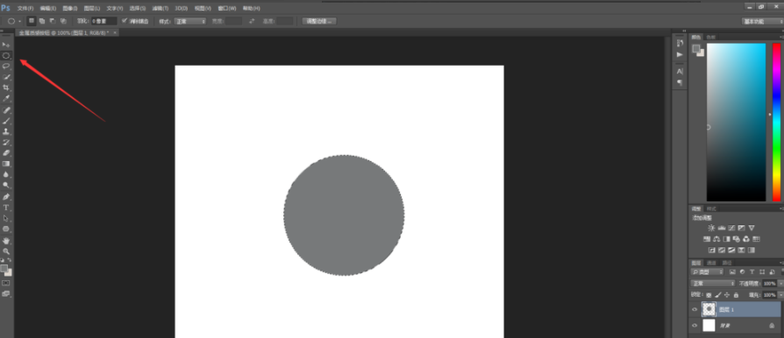Screen dimensions: 784x338
Task: Select the Horizontal Type tool
Action: pos(6,208)
